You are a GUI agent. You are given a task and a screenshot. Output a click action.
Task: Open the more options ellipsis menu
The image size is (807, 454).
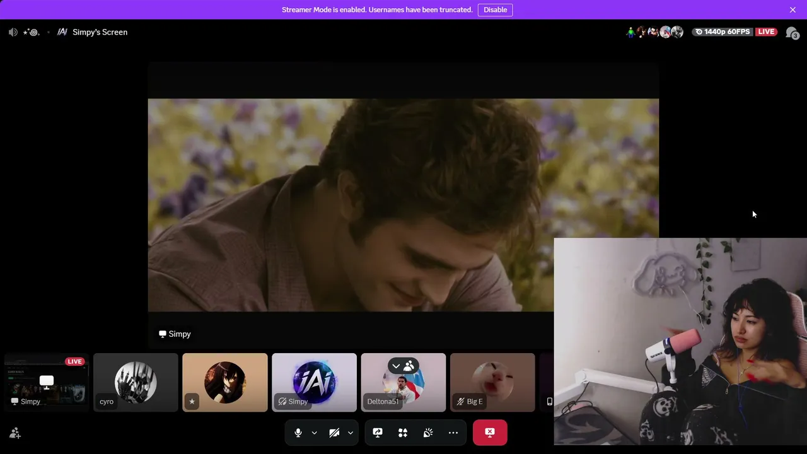point(453,433)
